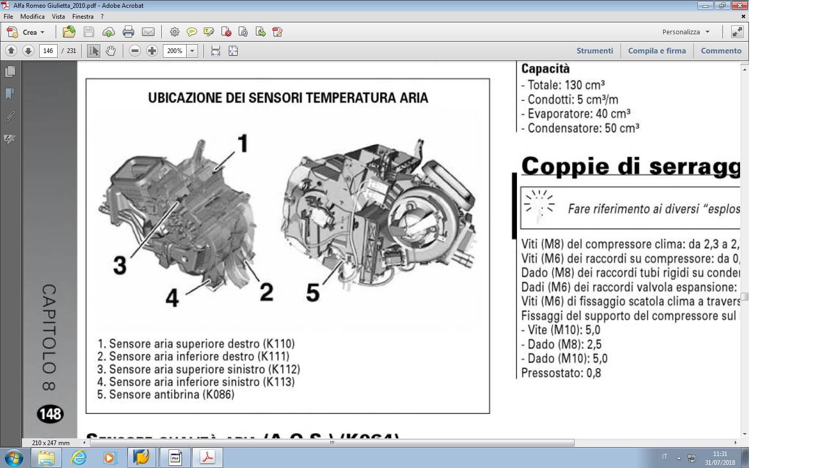Image resolution: width=829 pixels, height=468 pixels.
Task: Click text 'Sensore antibrina (K086)'
Action: click(172, 395)
